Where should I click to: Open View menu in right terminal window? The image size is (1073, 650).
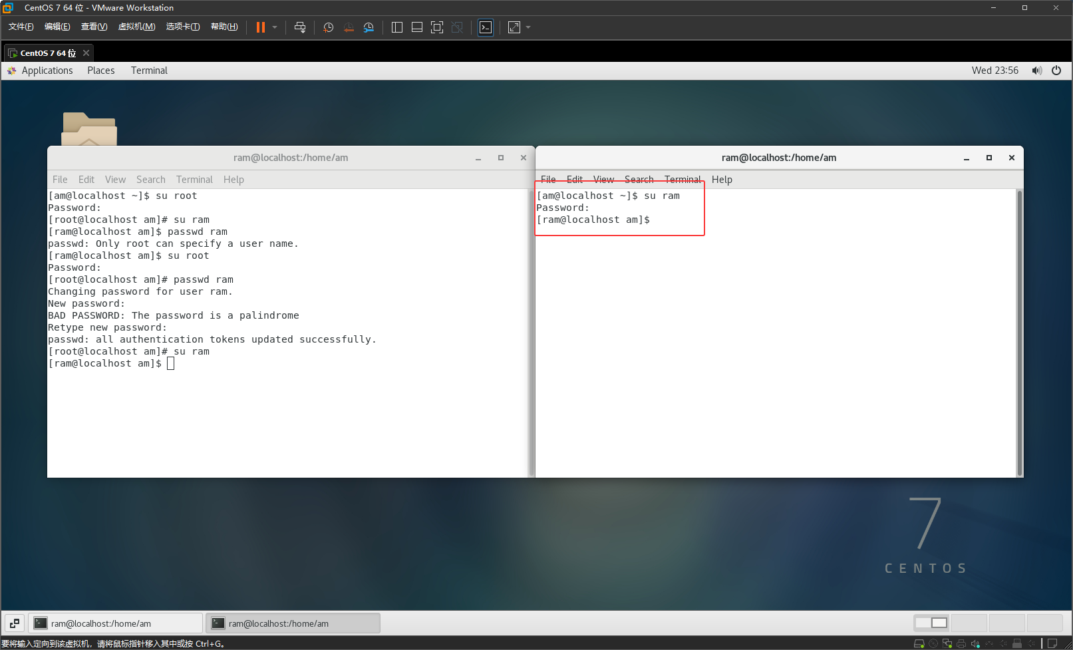[x=603, y=180]
